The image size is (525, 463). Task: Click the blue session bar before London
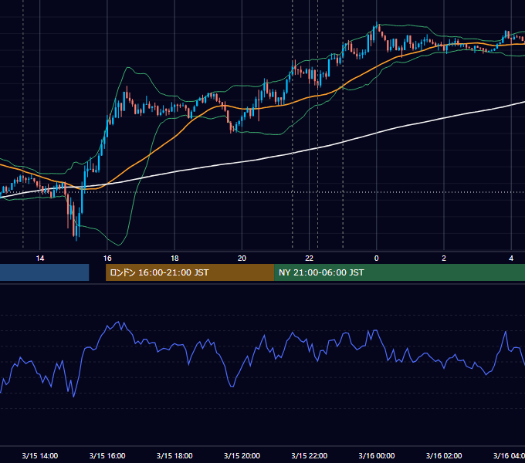(45, 272)
